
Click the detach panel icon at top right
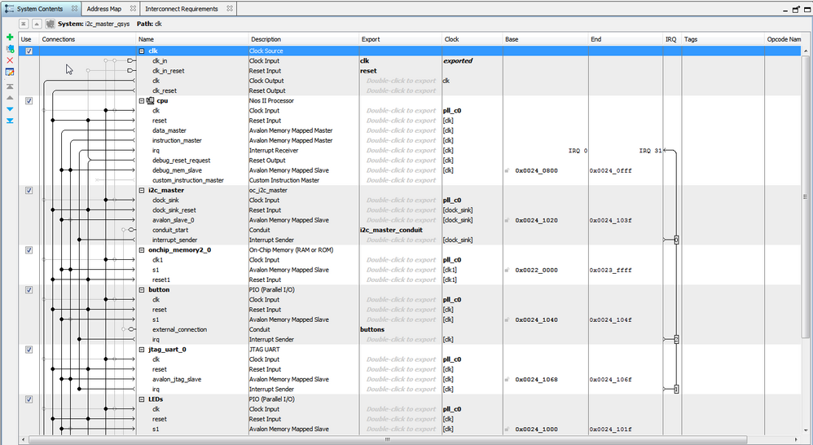tap(797, 9)
